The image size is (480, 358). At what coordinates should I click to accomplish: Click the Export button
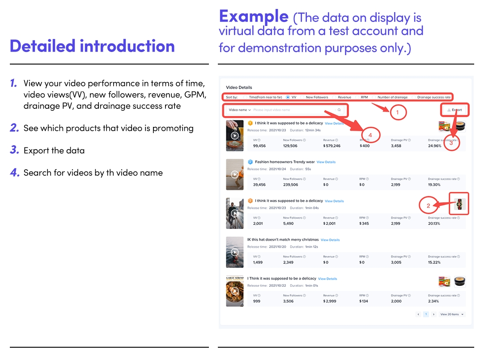point(455,110)
